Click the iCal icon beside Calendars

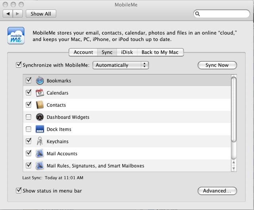tap(40, 92)
